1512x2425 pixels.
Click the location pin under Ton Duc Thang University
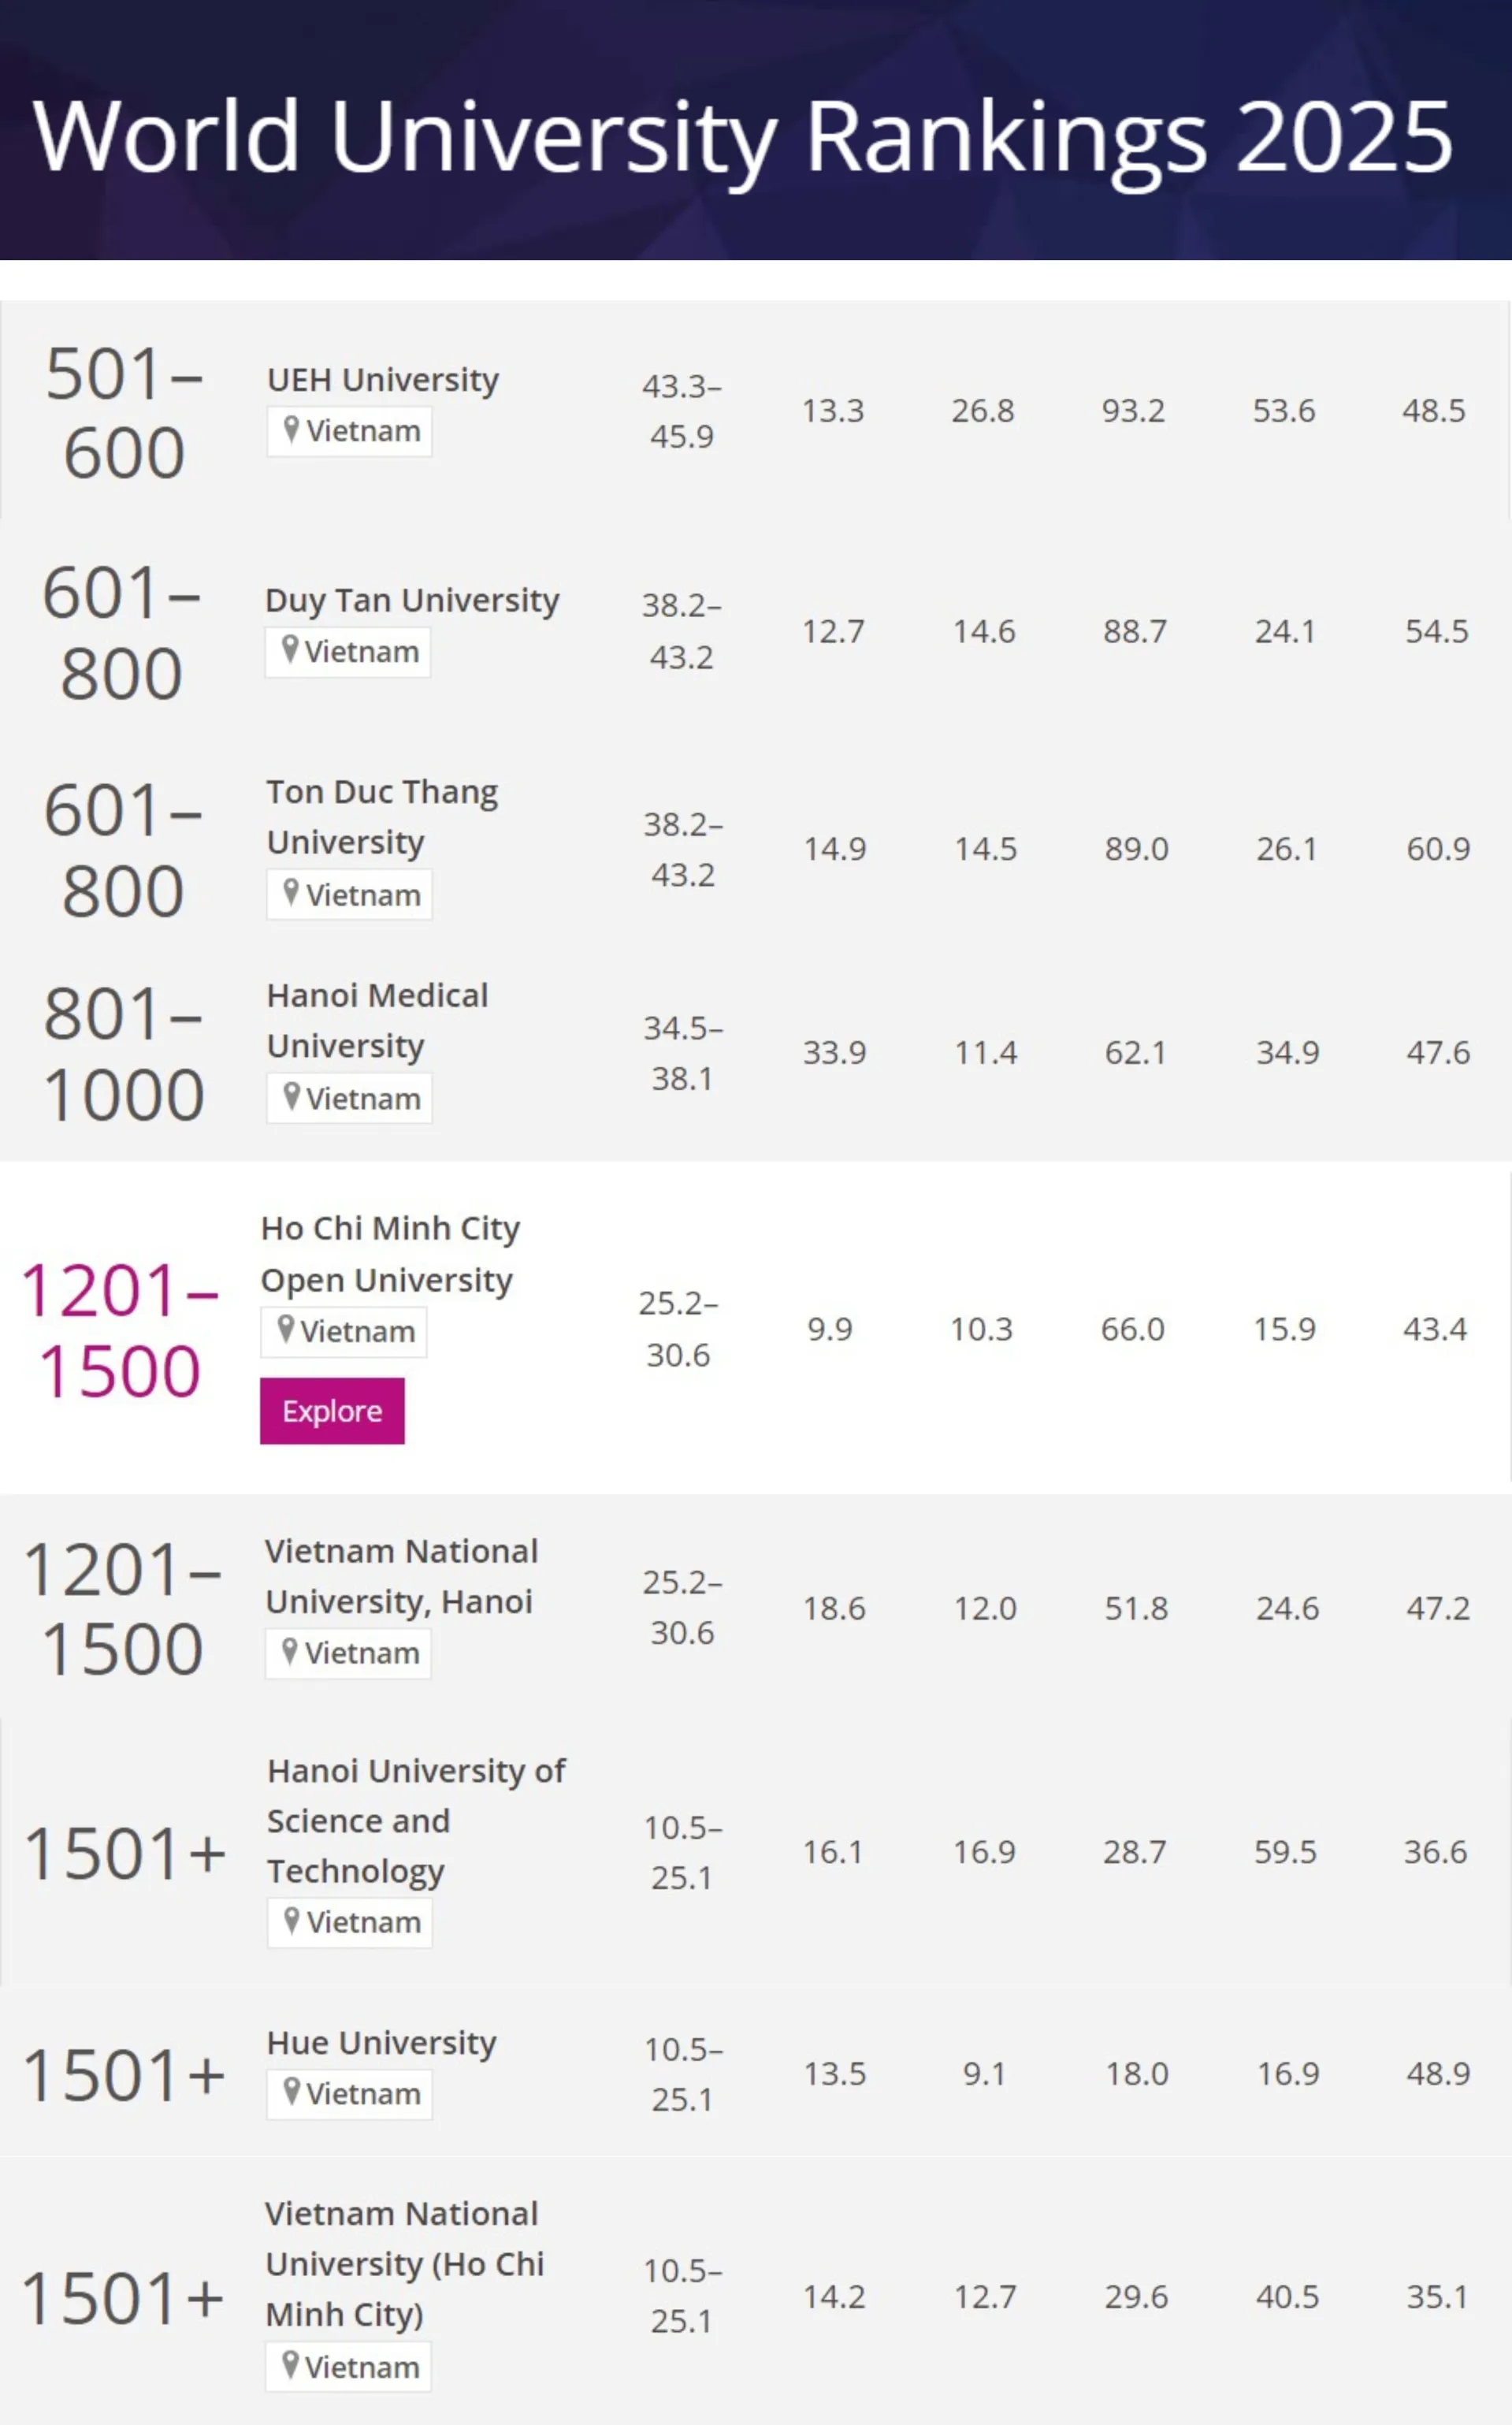291,893
